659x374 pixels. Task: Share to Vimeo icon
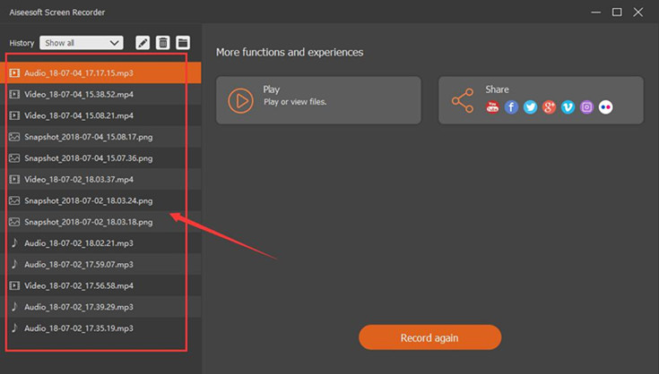pyautogui.click(x=568, y=107)
